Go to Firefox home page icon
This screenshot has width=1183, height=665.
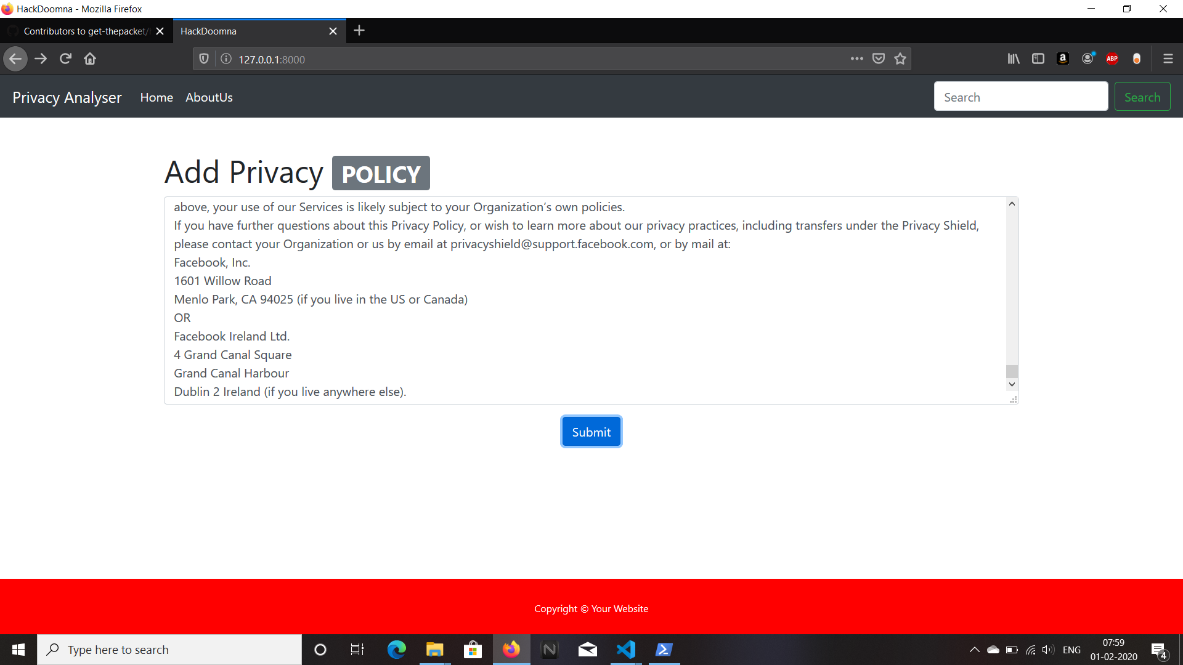click(90, 59)
